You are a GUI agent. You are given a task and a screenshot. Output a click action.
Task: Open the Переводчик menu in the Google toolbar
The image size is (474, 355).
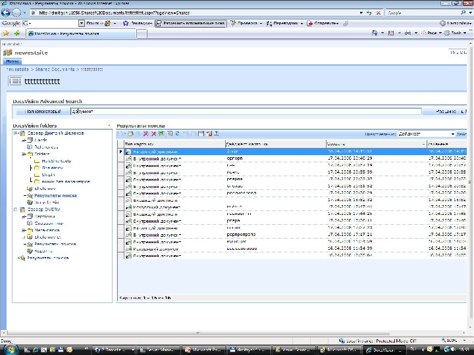point(285,23)
